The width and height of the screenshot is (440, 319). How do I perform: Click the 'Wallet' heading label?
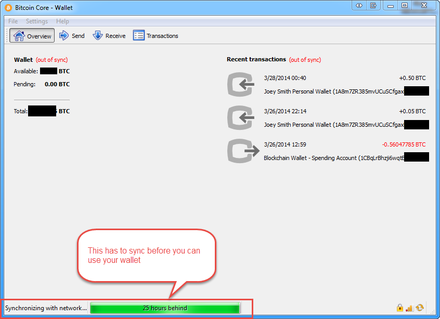coord(23,60)
